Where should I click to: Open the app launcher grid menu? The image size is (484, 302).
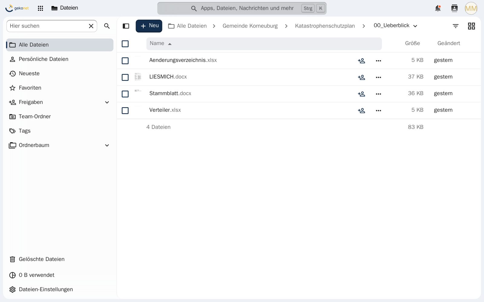point(40,8)
